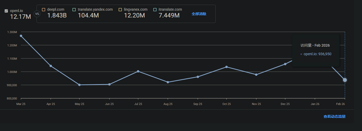Select the Oct 25 data point
This screenshot has height=131, width=362.
(226, 67)
